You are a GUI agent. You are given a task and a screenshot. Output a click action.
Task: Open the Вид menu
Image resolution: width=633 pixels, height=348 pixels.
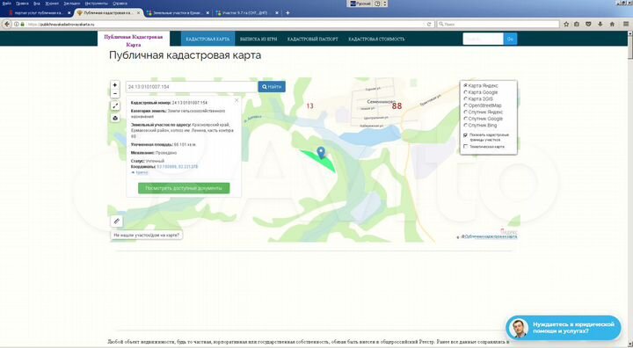click(37, 4)
